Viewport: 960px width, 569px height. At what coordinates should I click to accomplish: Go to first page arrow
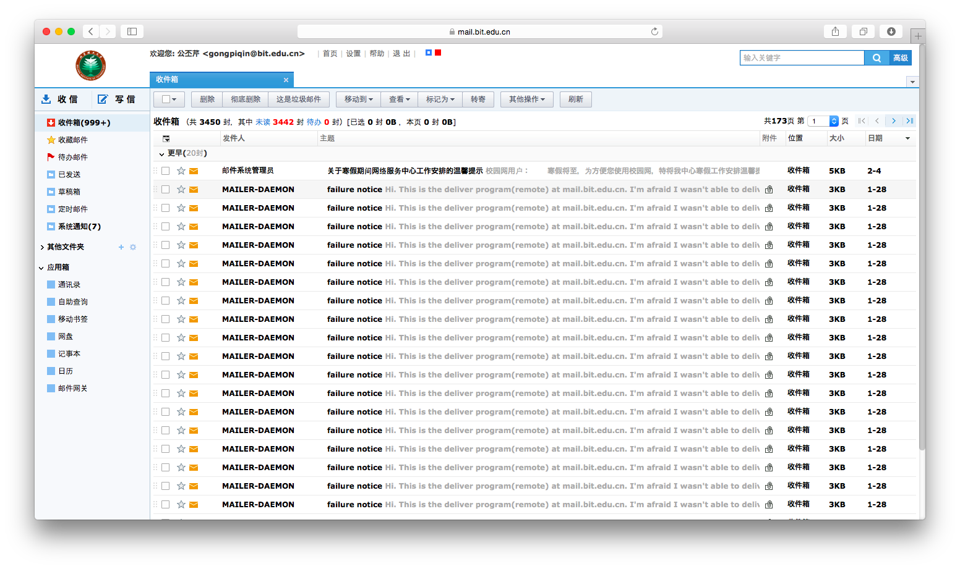click(862, 121)
